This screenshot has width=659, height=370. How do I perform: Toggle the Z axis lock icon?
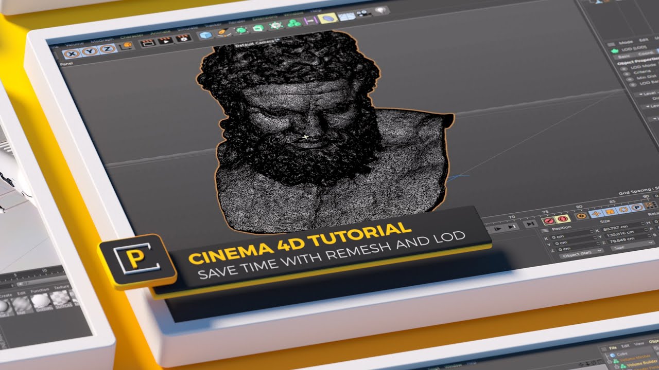pyautogui.click(x=108, y=49)
